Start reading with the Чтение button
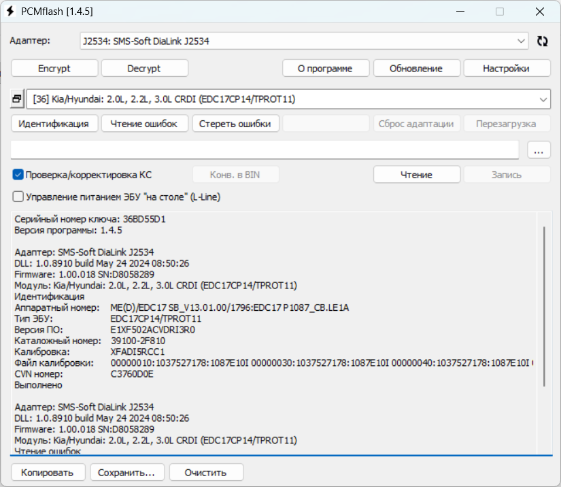The width and height of the screenshot is (561, 487). pos(416,175)
